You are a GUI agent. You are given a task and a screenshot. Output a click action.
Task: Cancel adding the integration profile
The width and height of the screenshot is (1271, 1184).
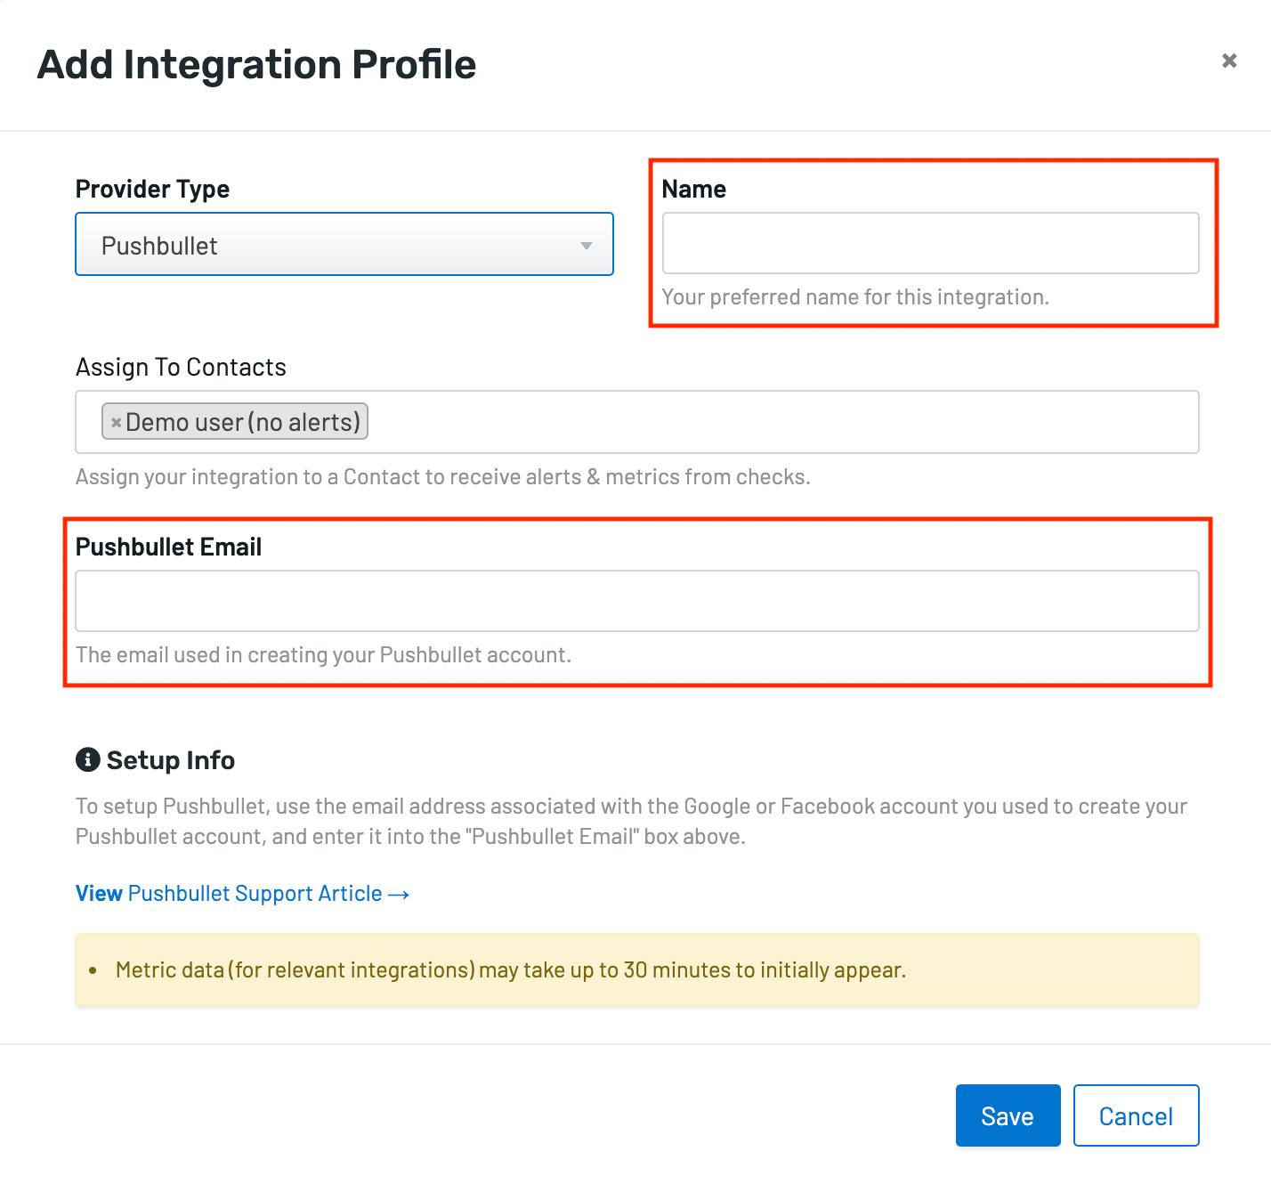1136,1115
